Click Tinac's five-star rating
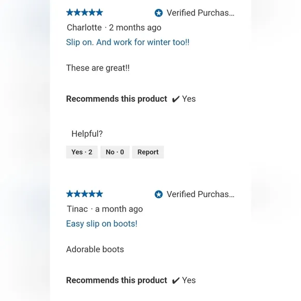Image resolution: width=301 pixels, height=301 pixels. [x=85, y=194]
